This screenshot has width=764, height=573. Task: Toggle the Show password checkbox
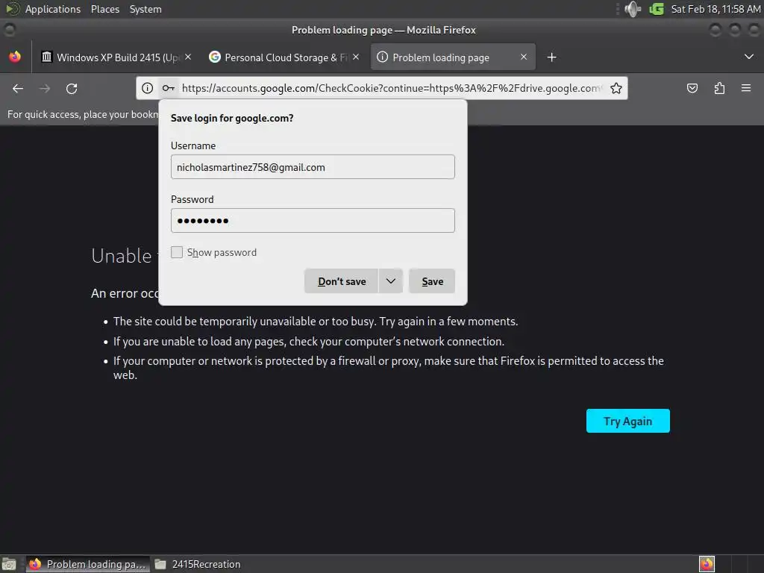[177, 252]
